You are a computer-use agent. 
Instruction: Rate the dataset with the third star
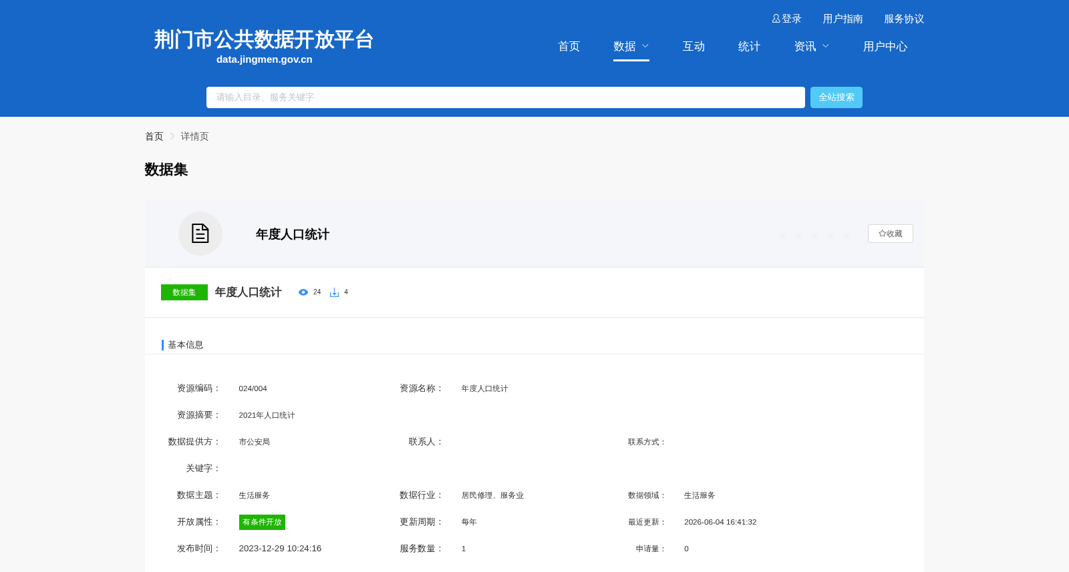[814, 234]
